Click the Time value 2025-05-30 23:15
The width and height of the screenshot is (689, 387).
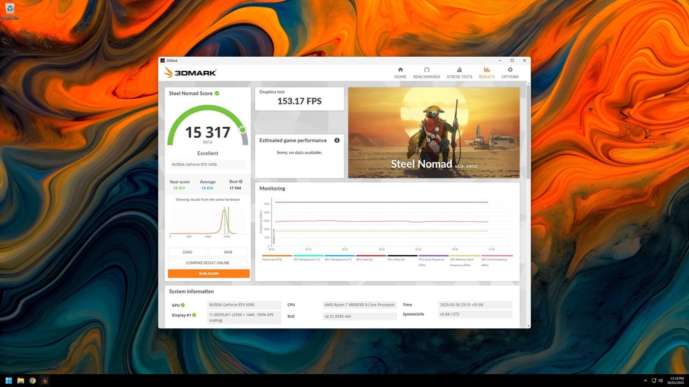(x=475, y=305)
